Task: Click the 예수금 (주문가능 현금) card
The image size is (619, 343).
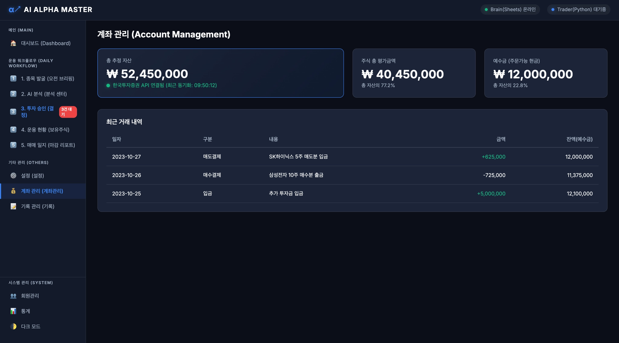Action: (546, 73)
